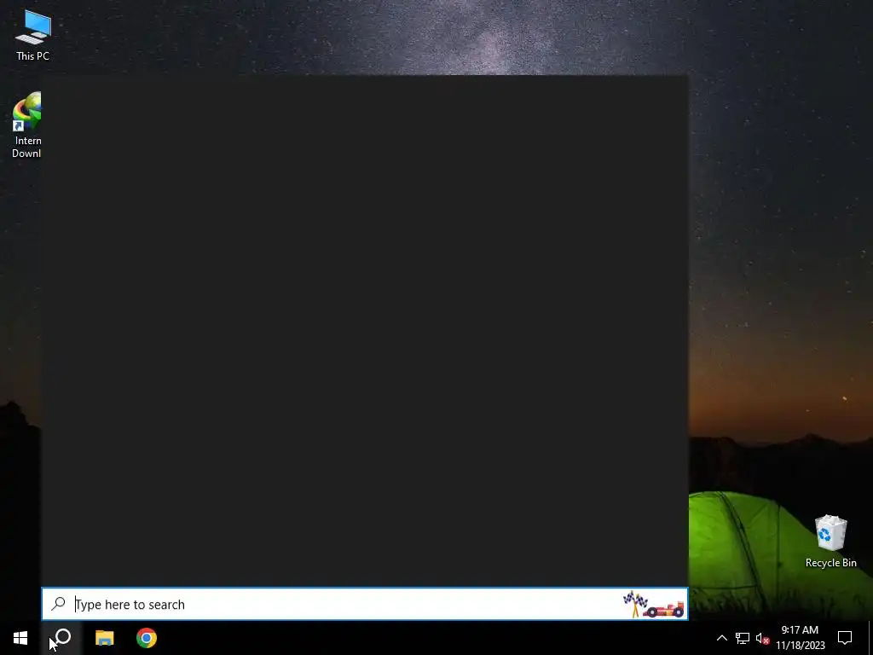Click the Show desktop sliver
The width and height of the screenshot is (873, 655).
[x=870, y=638]
